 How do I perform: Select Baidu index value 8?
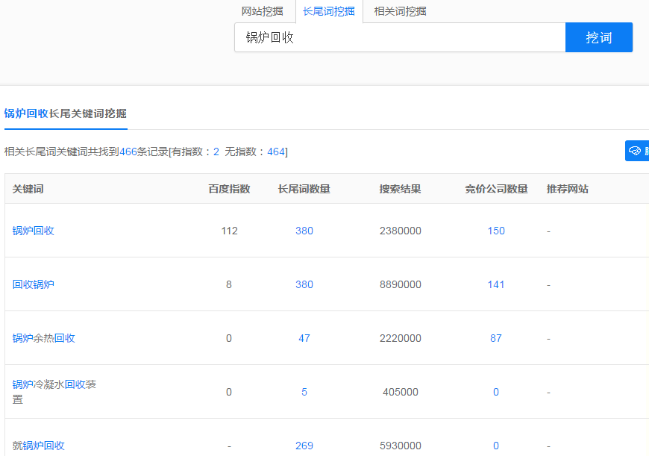coord(229,284)
